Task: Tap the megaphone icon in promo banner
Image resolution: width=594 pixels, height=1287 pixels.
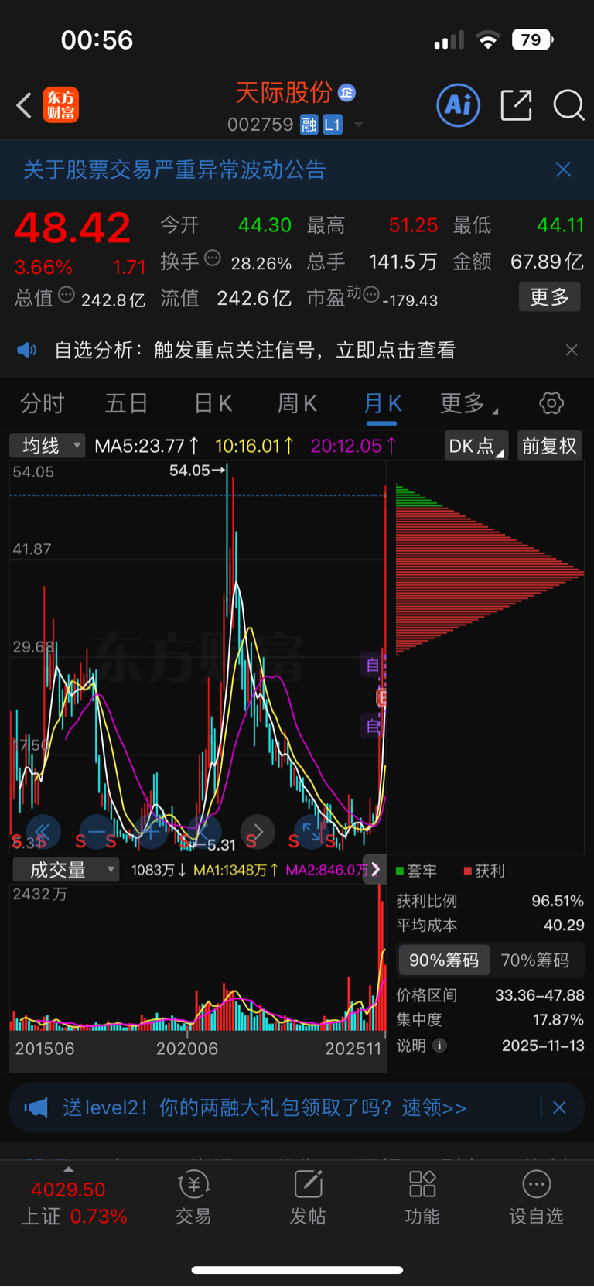Action: click(36, 1107)
